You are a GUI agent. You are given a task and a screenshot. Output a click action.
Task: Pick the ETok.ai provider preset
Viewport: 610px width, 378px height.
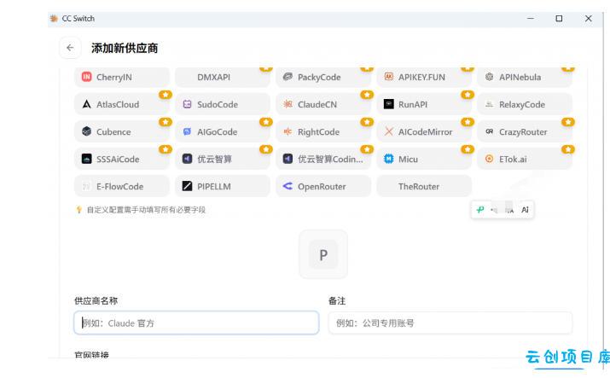tap(525, 159)
